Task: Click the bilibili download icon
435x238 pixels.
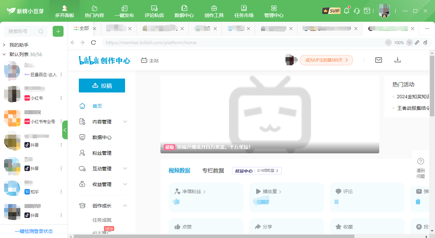Action: 398,60
